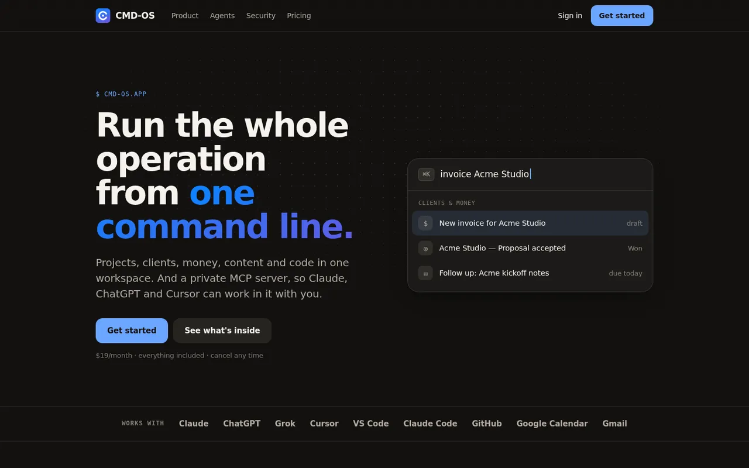Click GitHub in the Works with row
The width and height of the screenshot is (749, 468).
[x=487, y=424]
